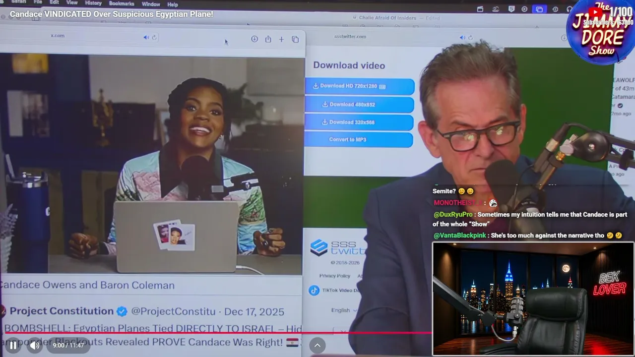Click the TikTok logo icon
635x357 pixels.
[314, 291]
